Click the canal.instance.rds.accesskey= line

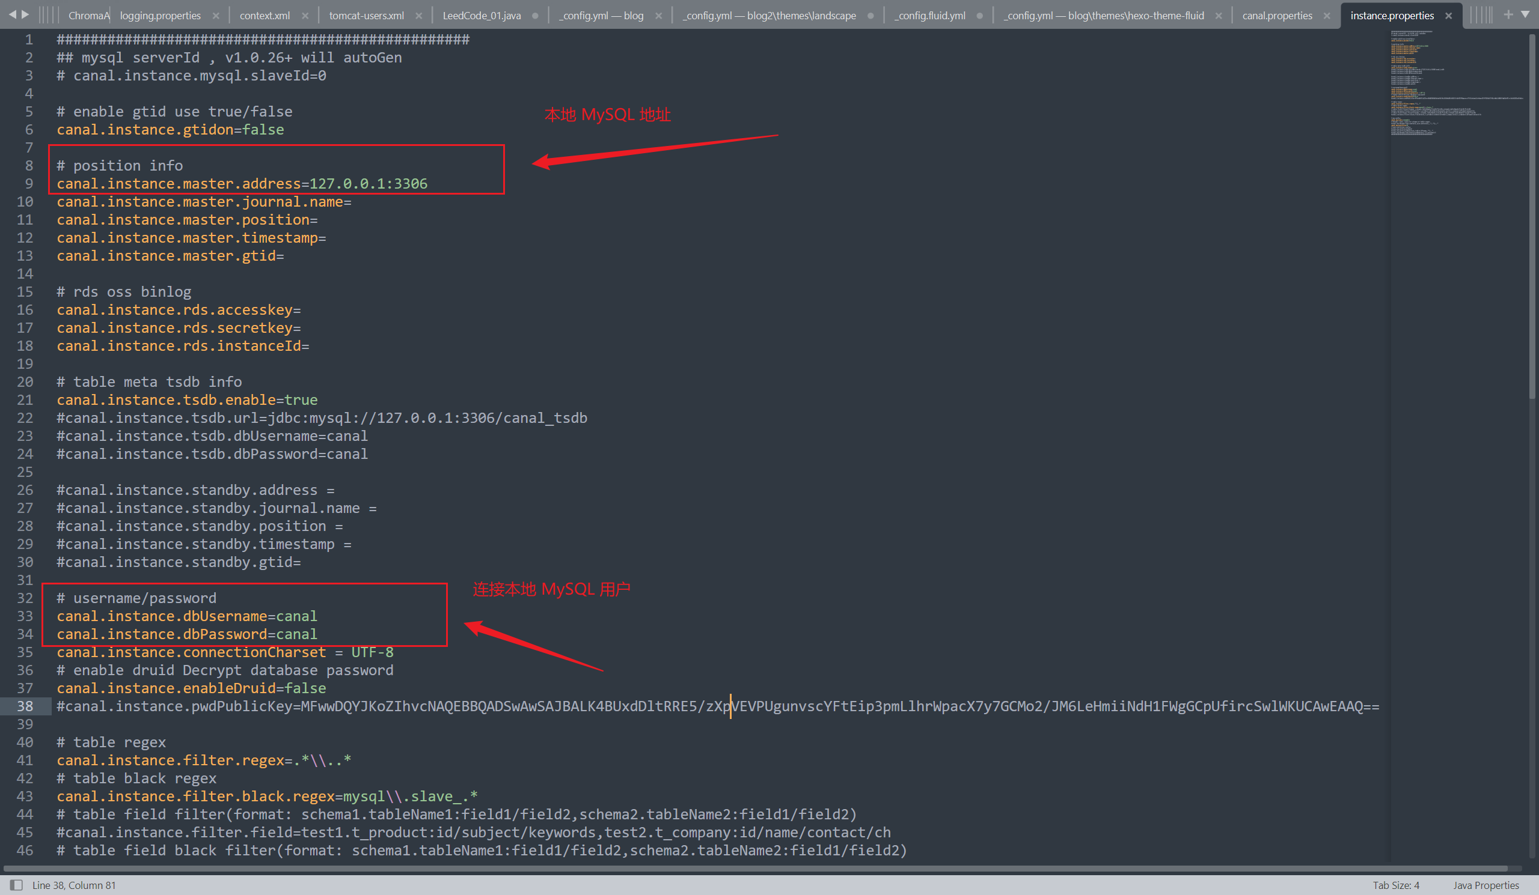pos(179,309)
